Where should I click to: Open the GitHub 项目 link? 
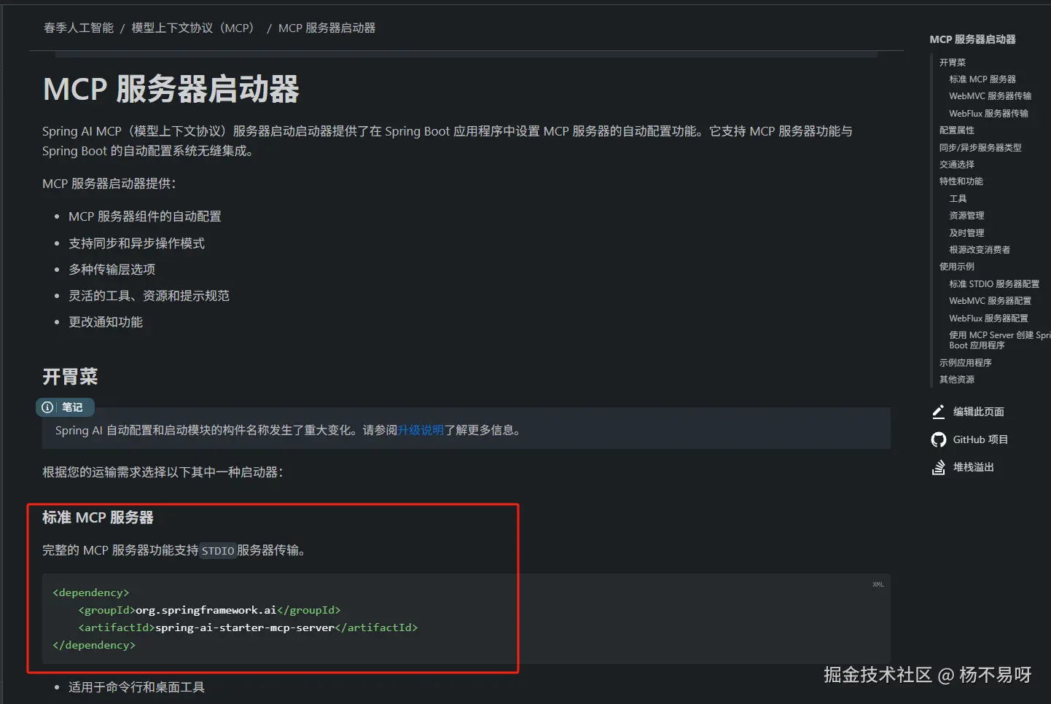pos(980,439)
